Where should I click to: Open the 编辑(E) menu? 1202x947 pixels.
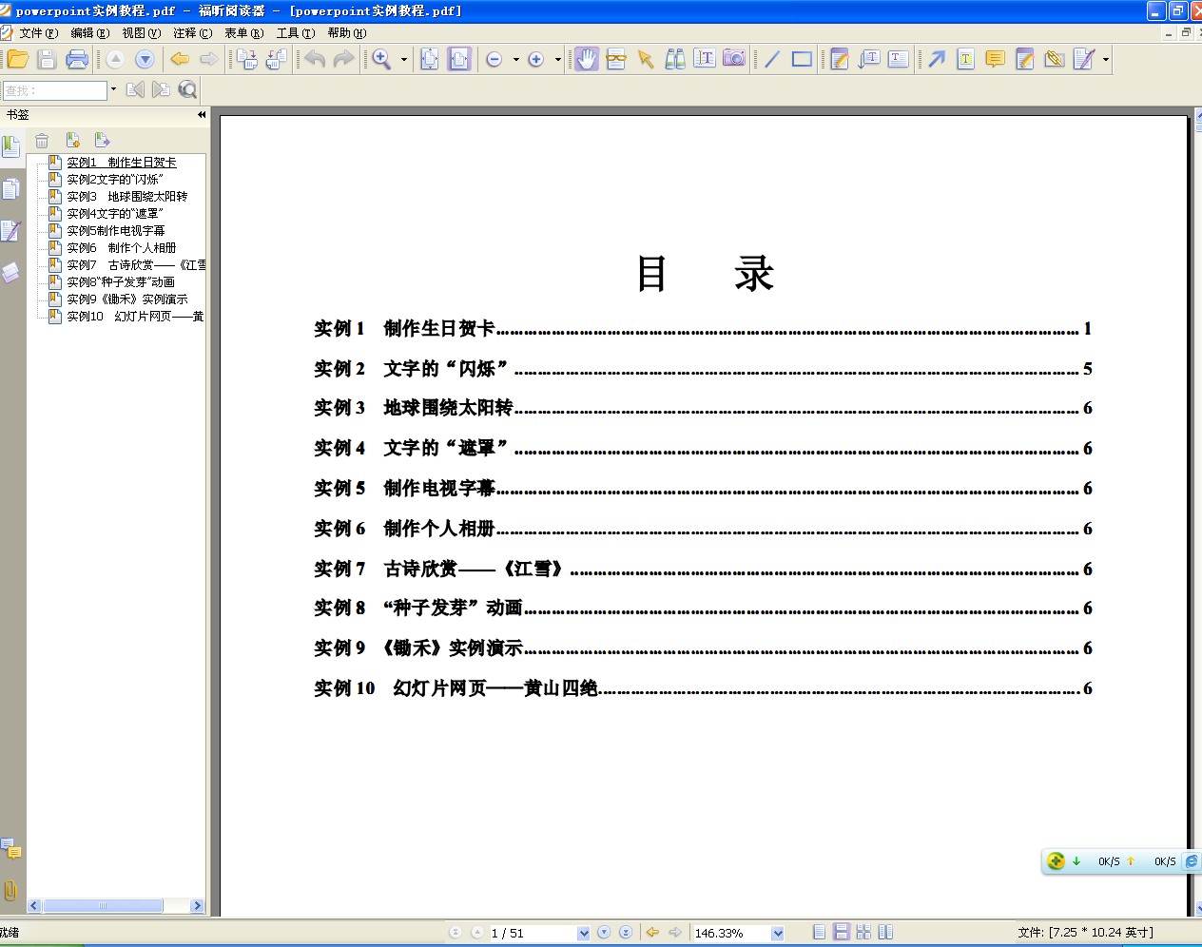90,33
